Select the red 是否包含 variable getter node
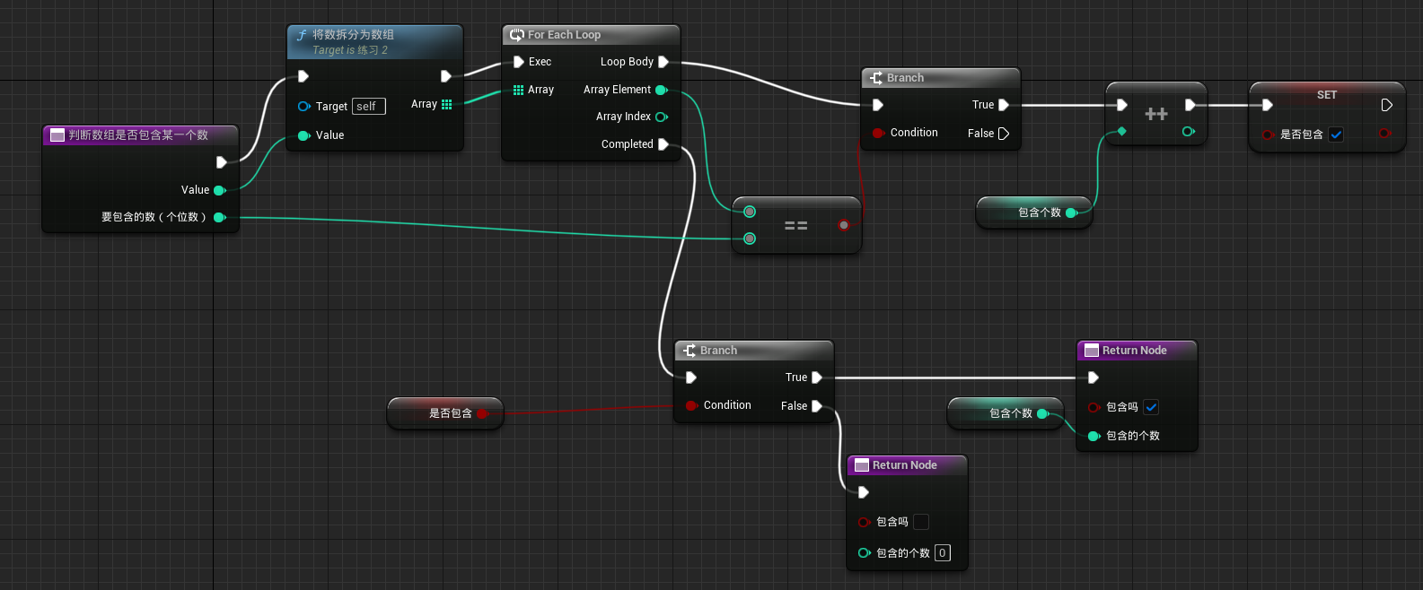 (x=444, y=413)
